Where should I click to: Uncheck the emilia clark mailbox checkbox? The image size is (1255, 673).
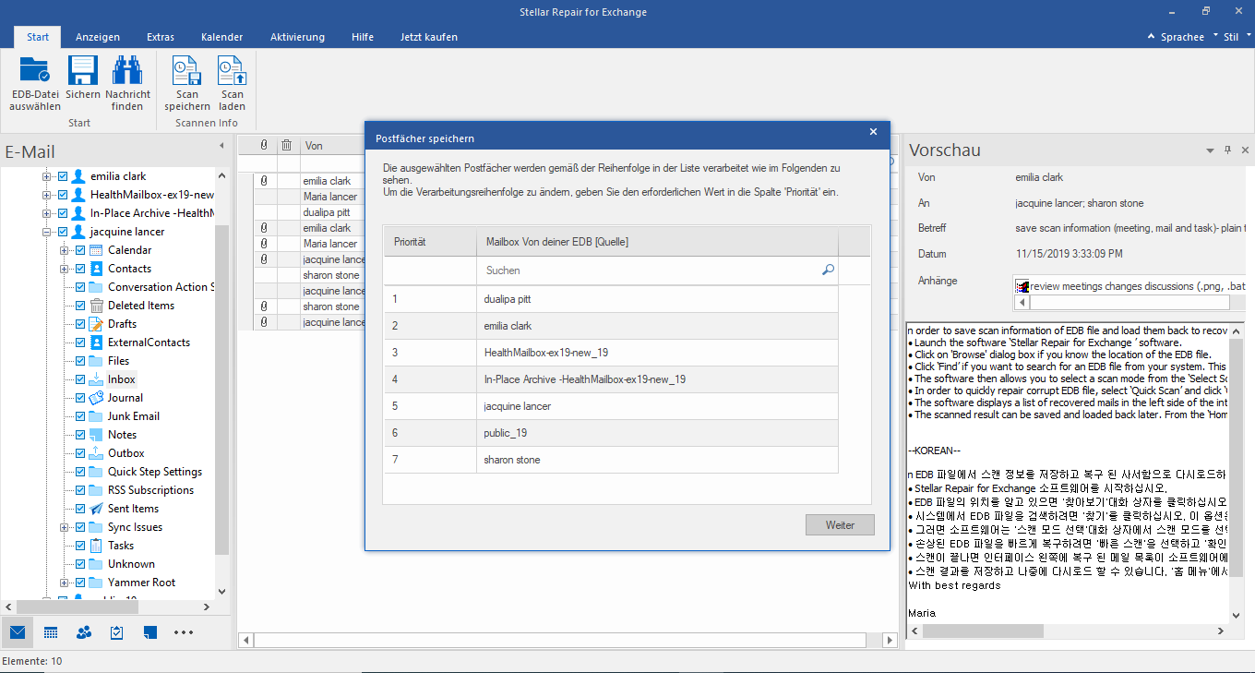tap(63, 176)
